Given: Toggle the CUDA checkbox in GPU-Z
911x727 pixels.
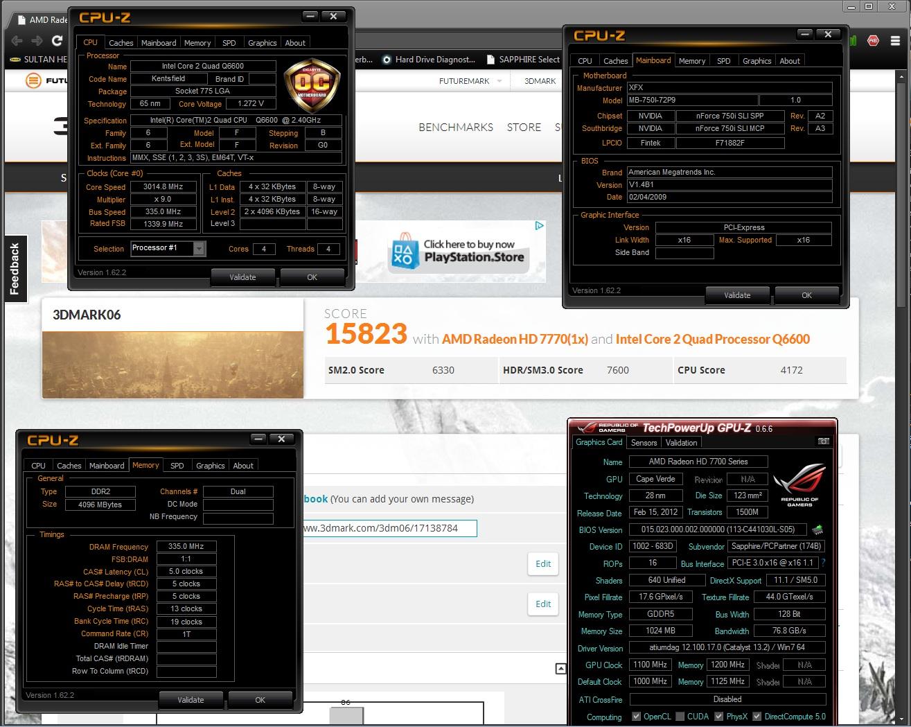Looking at the screenshot, I should (680, 717).
